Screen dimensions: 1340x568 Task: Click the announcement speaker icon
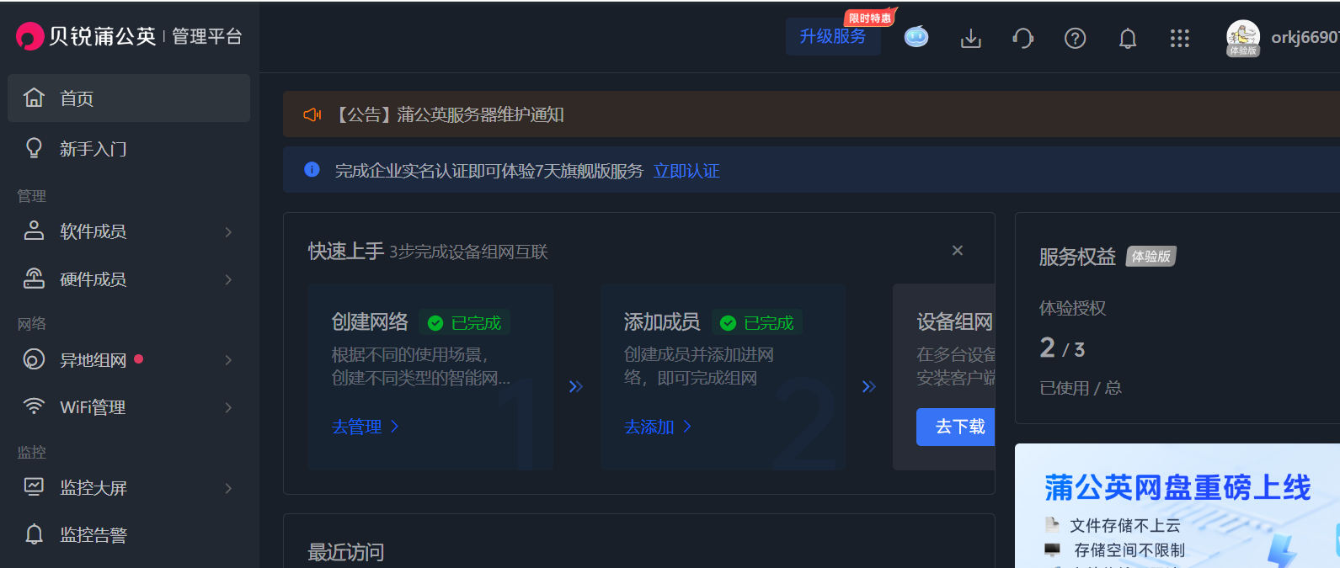pos(312,114)
